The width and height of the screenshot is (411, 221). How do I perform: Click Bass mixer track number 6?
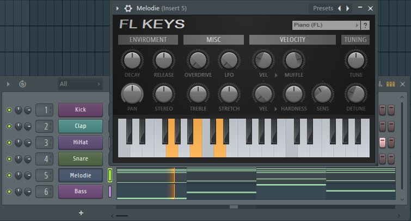45,192
